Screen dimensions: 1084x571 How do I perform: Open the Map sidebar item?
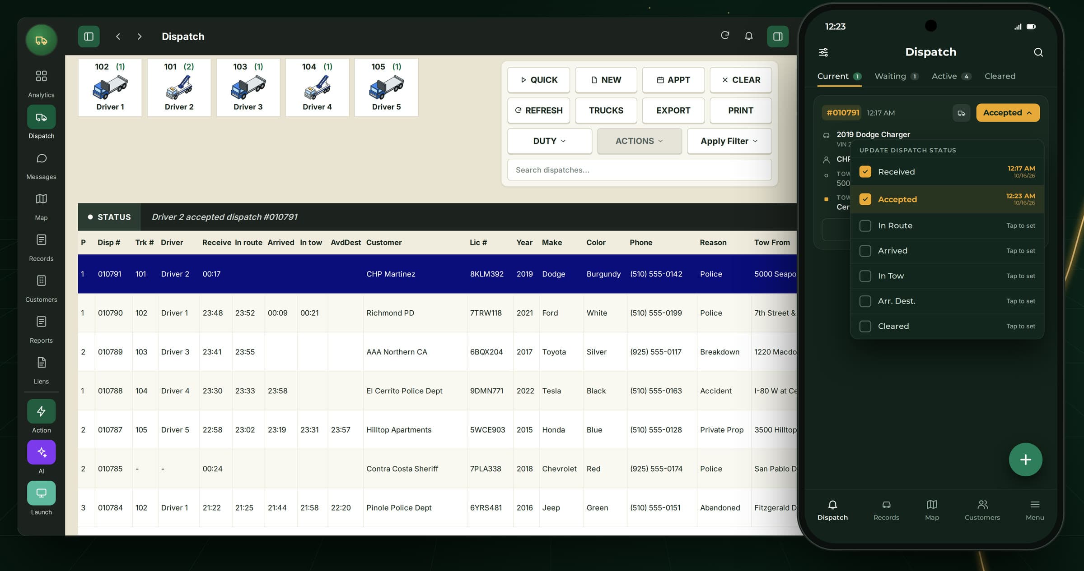pyautogui.click(x=41, y=206)
